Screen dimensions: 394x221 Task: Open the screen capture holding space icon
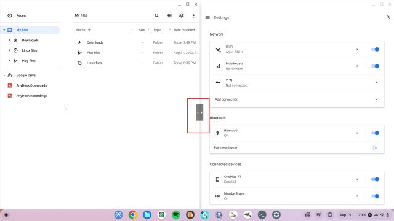pos(308,215)
